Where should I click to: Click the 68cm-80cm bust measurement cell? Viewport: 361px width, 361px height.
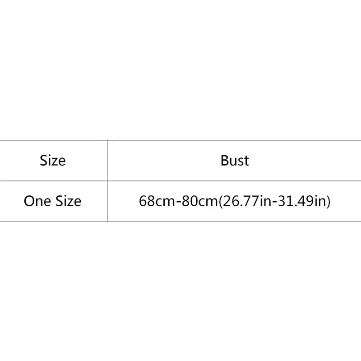(x=235, y=201)
